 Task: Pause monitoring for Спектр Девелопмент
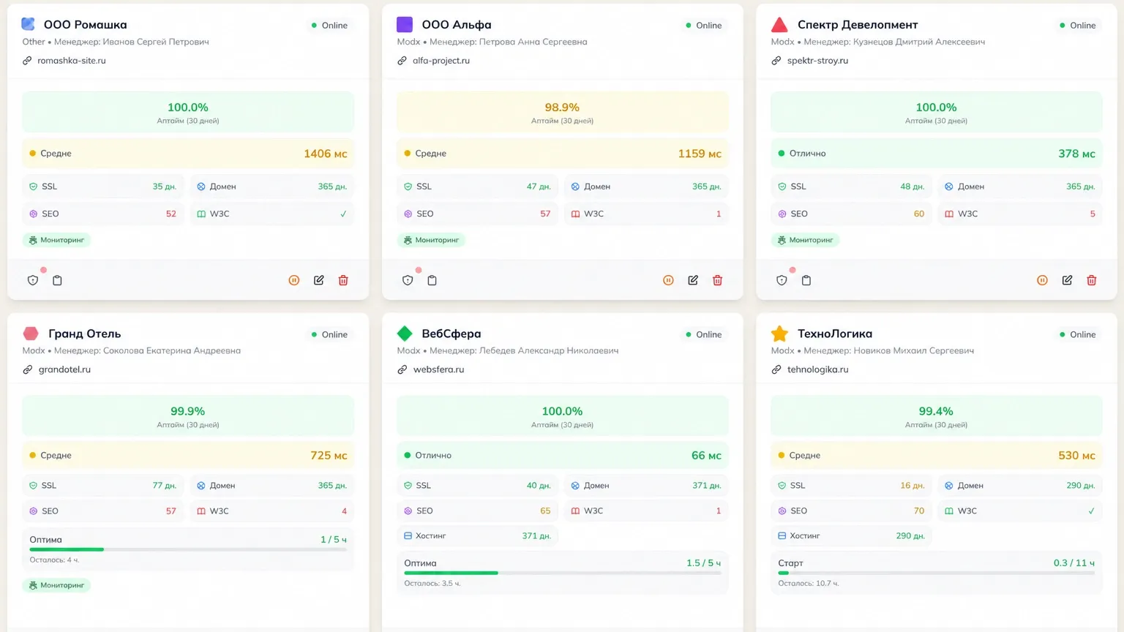1043,280
